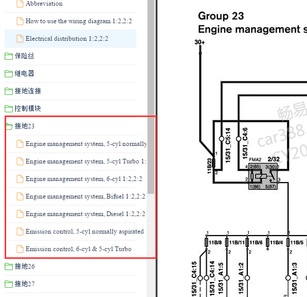Select Engine management system, 6-cyl 1:2,2:2
This screenshot has height=297, width=307.
(x=84, y=179)
